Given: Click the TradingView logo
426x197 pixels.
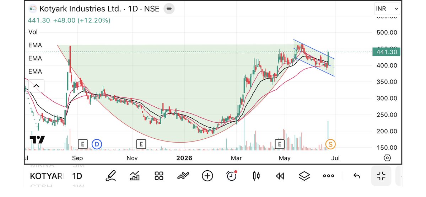Looking at the screenshot, I should [x=37, y=140].
